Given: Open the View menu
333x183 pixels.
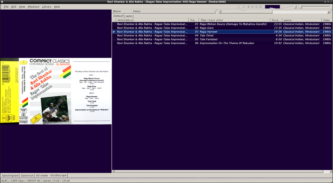Looking at the screenshot, I should (22, 7).
